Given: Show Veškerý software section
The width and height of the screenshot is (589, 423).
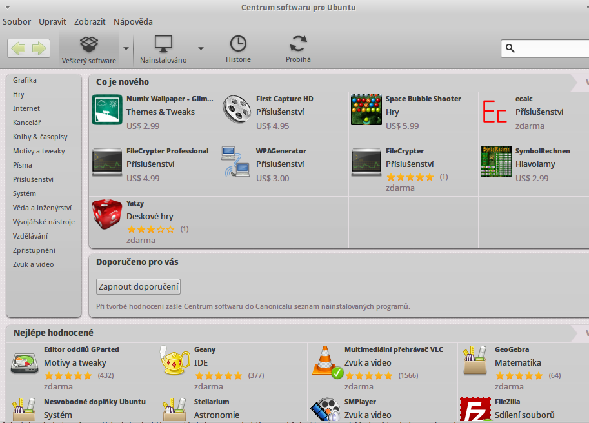Looking at the screenshot, I should (x=89, y=50).
